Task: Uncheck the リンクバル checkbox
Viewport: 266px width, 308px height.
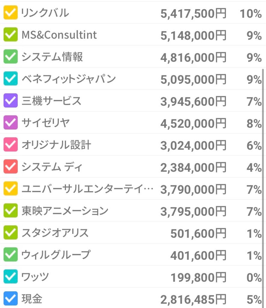Action: pyautogui.click(x=11, y=13)
